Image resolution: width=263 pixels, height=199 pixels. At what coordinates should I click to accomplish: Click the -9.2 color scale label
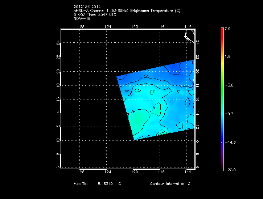tap(230, 114)
